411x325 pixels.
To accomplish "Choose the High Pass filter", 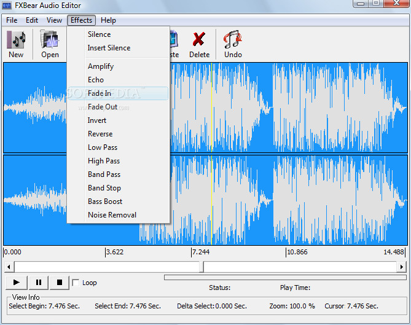I will (x=118, y=161).
